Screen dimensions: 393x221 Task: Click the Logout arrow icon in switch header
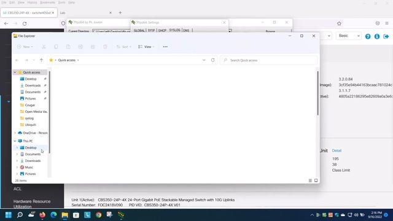tap(386, 37)
